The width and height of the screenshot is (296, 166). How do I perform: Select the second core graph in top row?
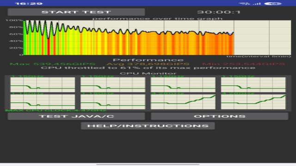[113, 85]
